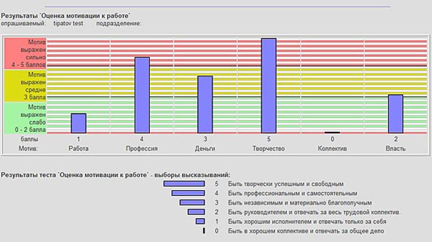Click horizontal bar beside 'Быть профессиональным и самостоятельным'

[x=188, y=193]
